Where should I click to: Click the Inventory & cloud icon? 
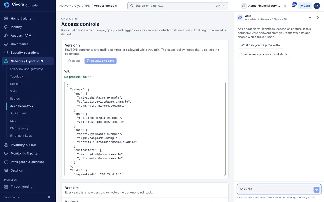[6, 145]
